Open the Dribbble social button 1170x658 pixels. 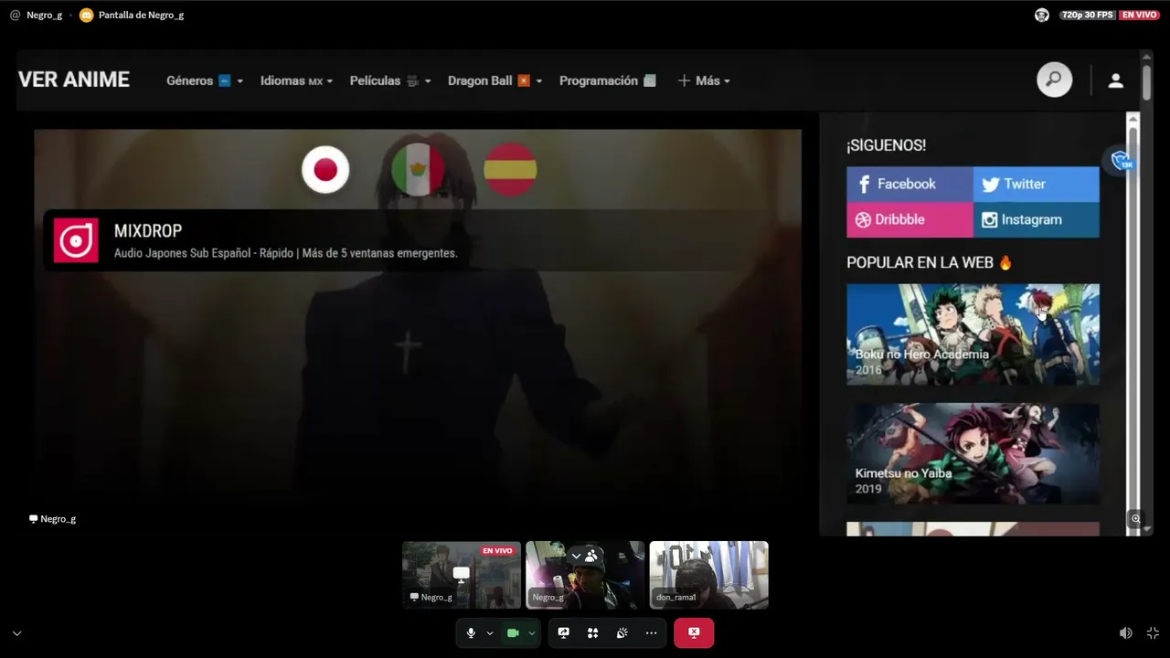909,219
